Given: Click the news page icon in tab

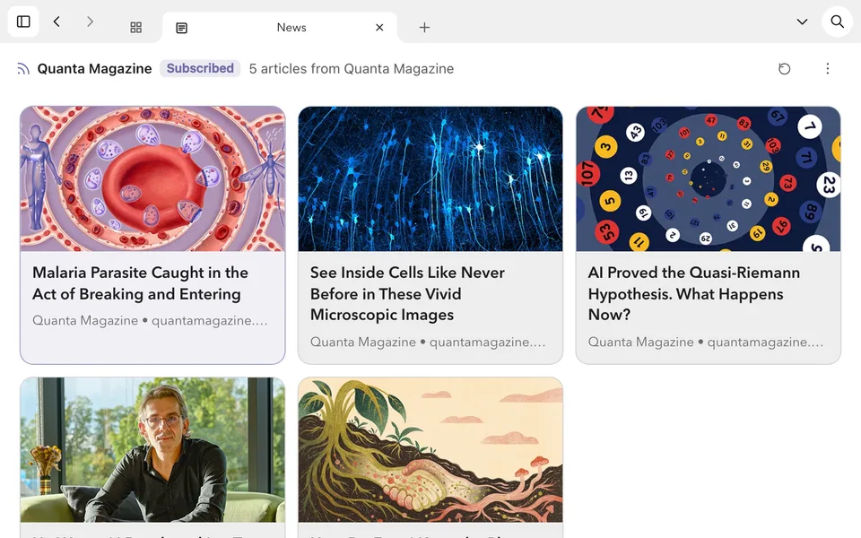Looking at the screenshot, I should (x=182, y=28).
